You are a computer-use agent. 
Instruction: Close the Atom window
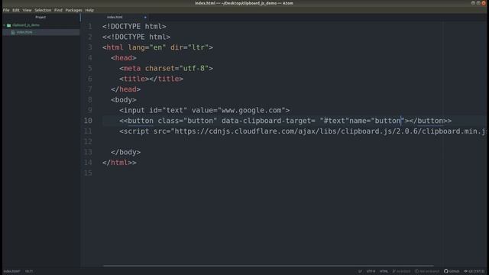pyautogui.click(x=484, y=3)
